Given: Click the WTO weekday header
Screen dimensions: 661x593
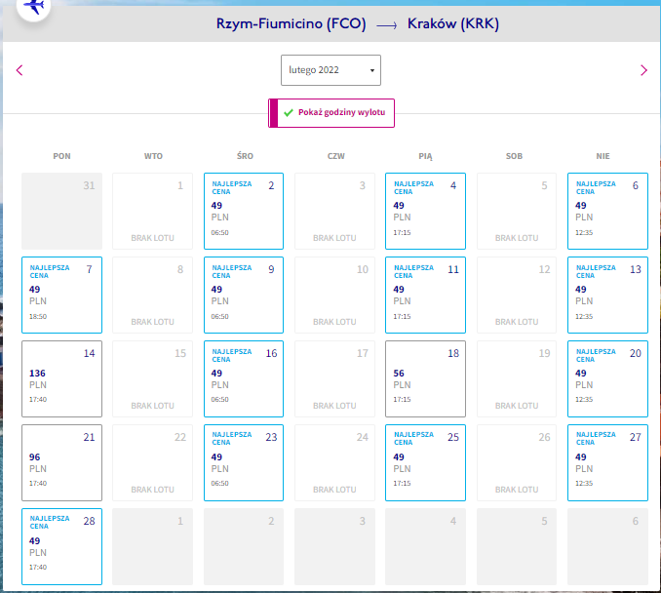Looking at the screenshot, I should 153,156.
